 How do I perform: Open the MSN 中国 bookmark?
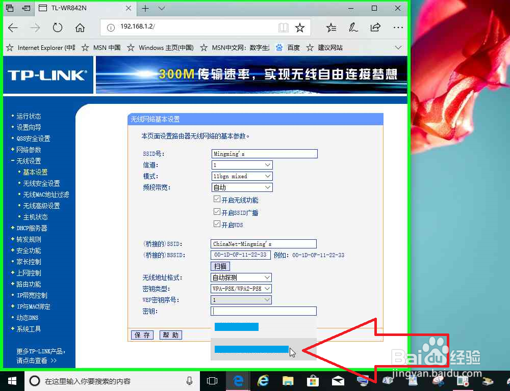pyautogui.click(x=101, y=48)
